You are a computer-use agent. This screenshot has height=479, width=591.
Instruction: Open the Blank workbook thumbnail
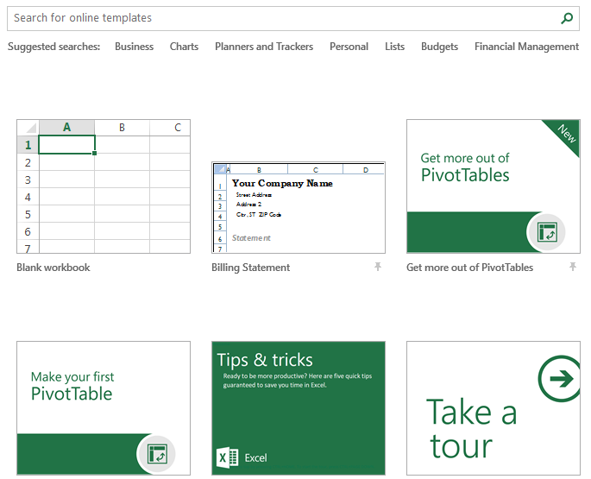(x=104, y=186)
